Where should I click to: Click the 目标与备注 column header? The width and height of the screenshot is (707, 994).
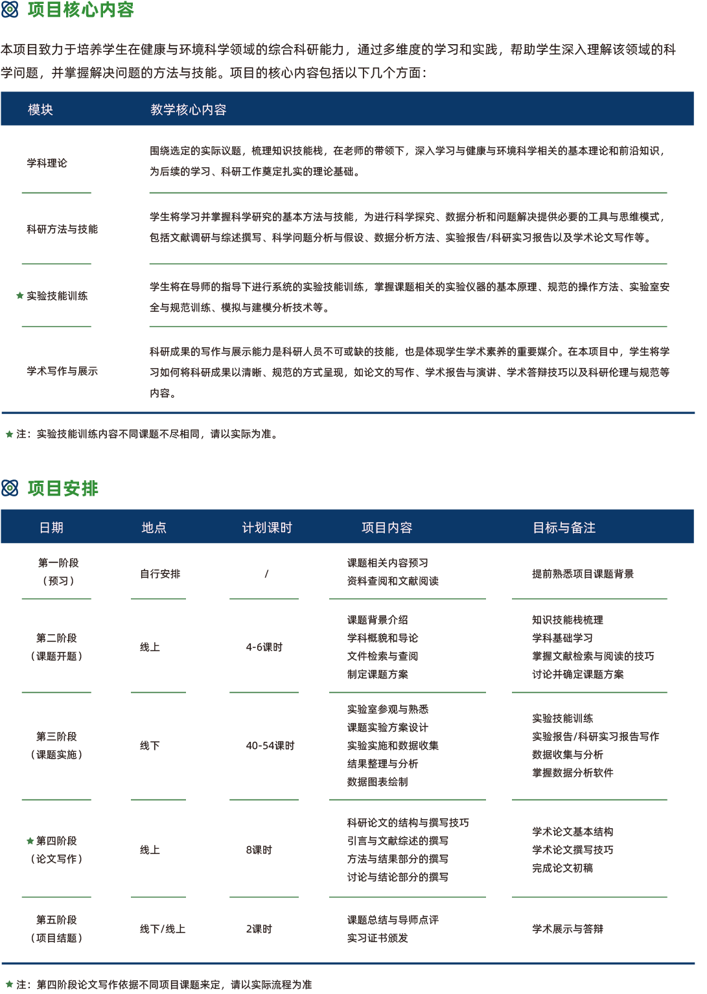click(x=564, y=527)
